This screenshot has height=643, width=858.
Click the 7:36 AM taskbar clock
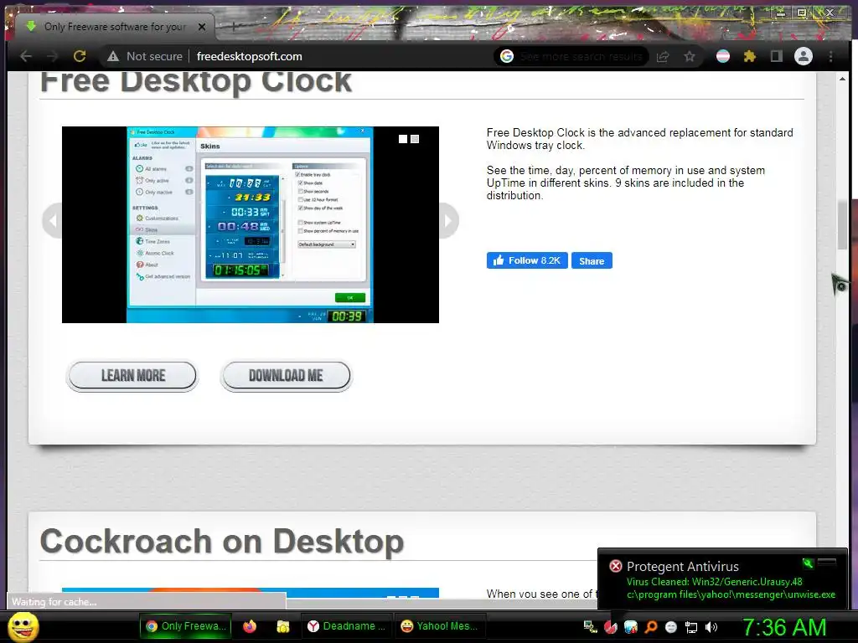(x=784, y=627)
